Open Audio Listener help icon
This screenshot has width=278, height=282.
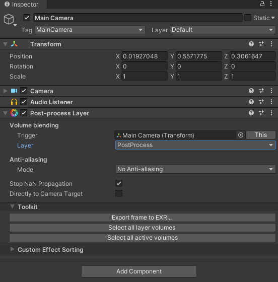point(251,102)
